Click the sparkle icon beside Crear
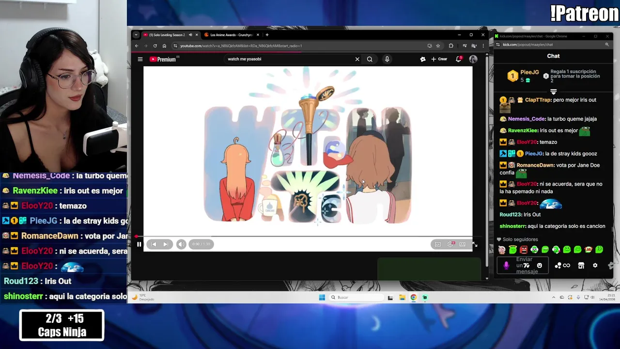620x349 pixels. pos(422,59)
